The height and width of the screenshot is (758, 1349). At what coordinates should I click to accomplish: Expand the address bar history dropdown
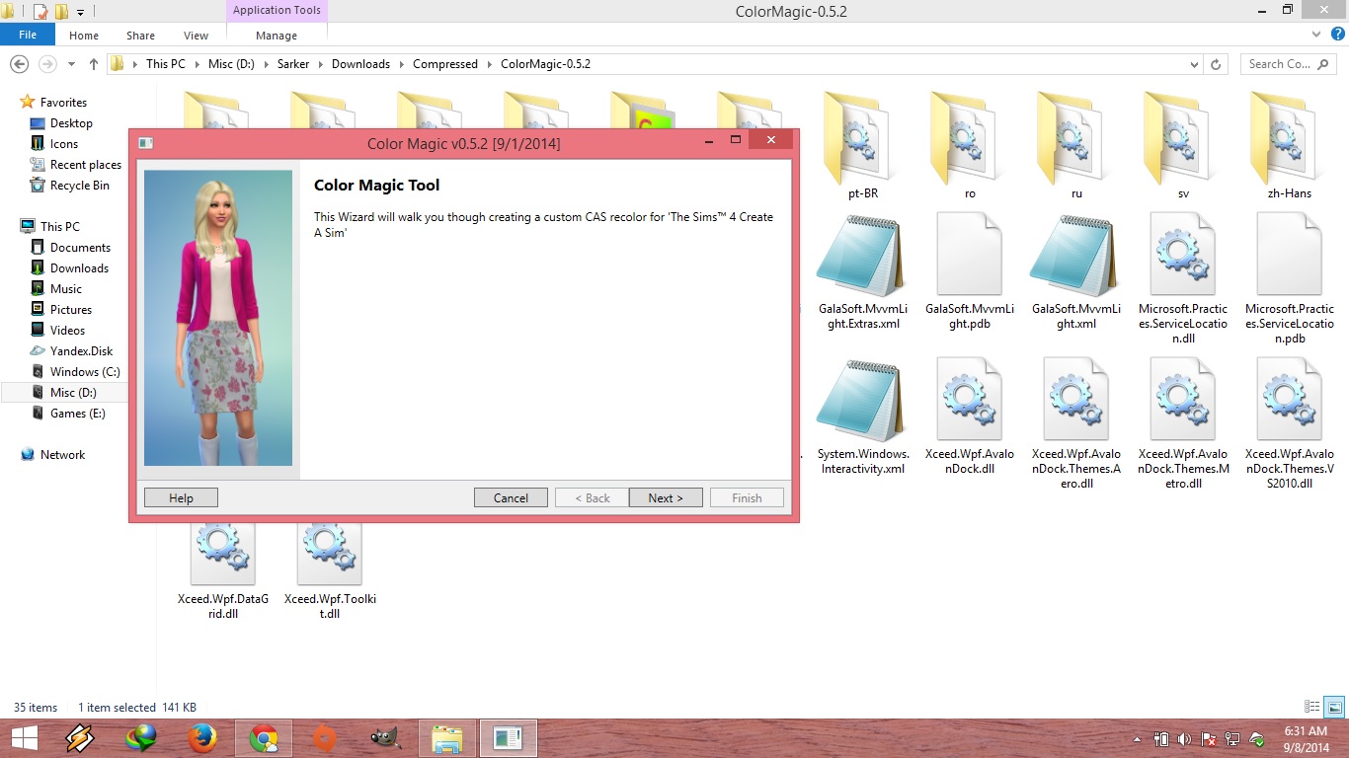click(1195, 64)
